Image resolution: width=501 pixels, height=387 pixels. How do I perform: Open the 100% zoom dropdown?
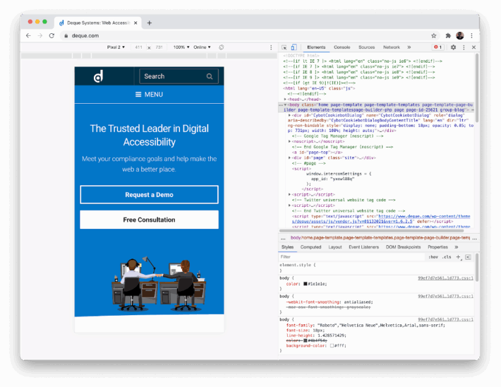tap(181, 47)
